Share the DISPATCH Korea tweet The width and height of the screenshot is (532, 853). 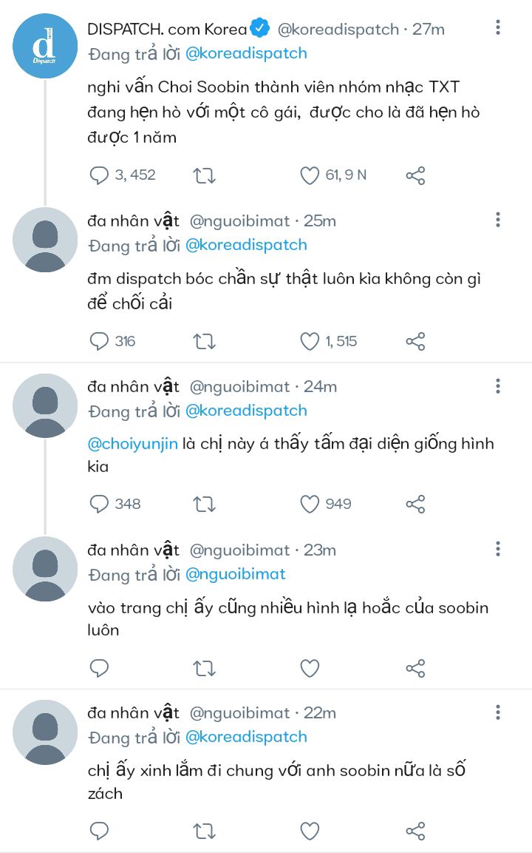[x=416, y=175]
